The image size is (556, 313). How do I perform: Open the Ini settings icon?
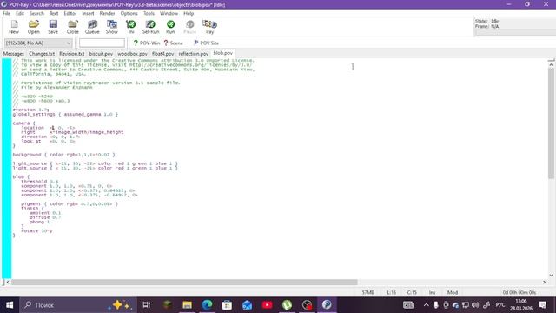[131, 27]
